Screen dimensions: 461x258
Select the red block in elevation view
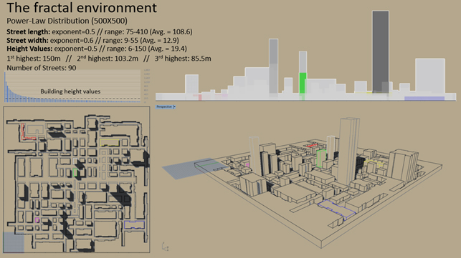click(200, 97)
